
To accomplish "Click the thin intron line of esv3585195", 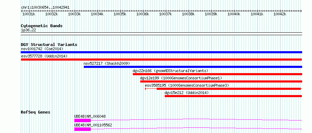I will (151, 89).
